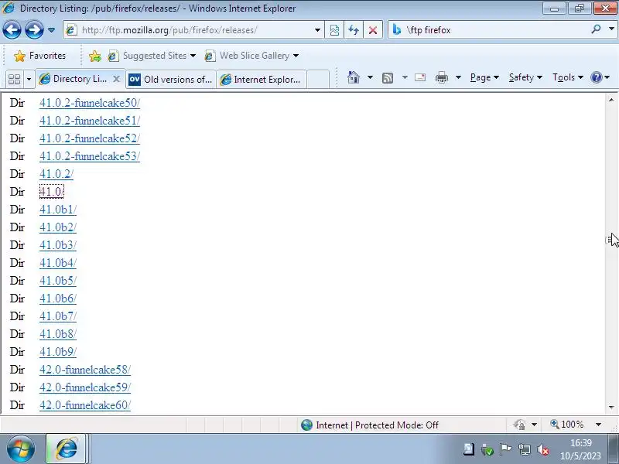Screen dimensions: 619x464
Task: Open the 41.0b1/ directory link
Action: [x=58, y=210]
